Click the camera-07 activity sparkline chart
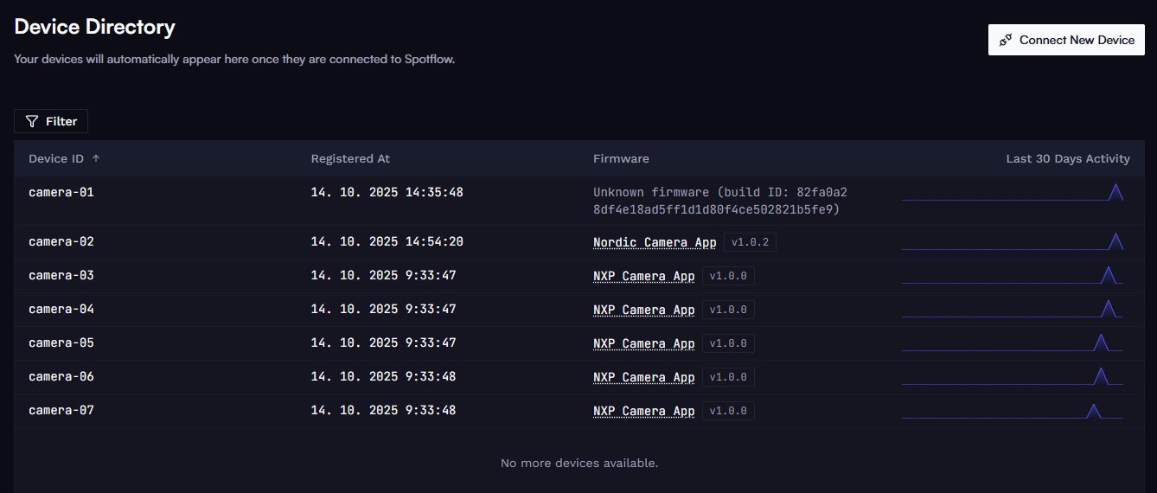The image size is (1157, 493). pyautogui.click(x=1012, y=411)
